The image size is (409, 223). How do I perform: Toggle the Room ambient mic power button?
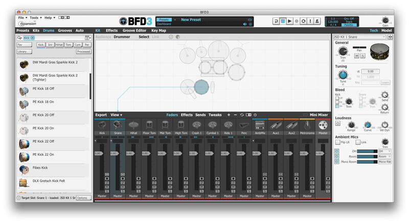[337, 157]
